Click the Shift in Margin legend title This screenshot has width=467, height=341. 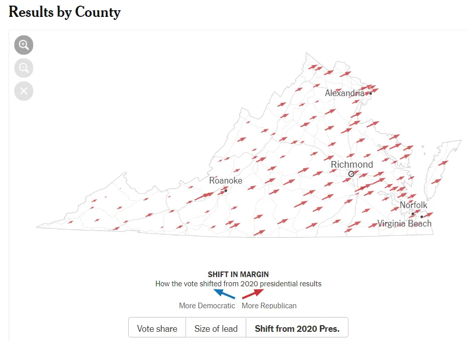[238, 275]
